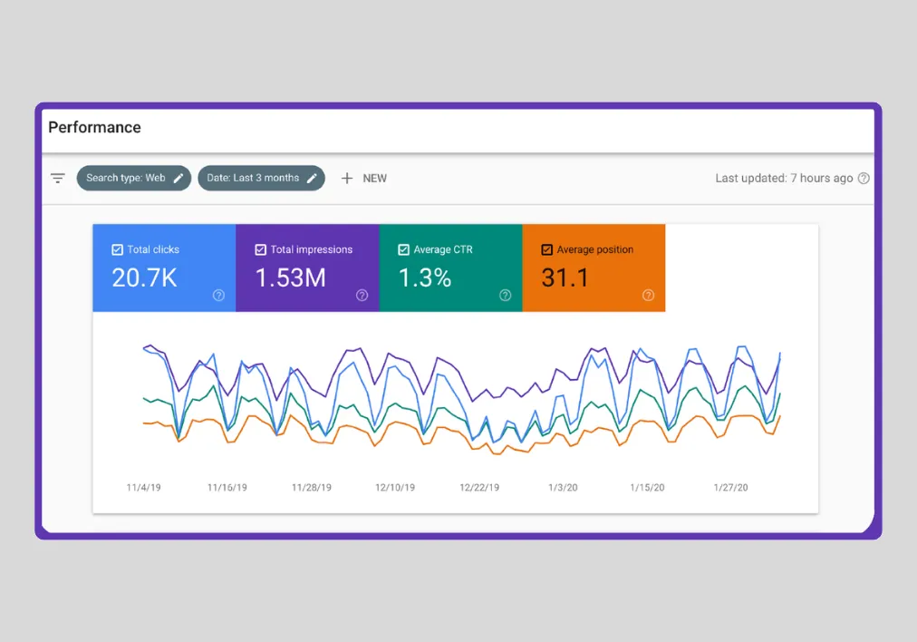
Task: Uncheck the Total clicks checkbox
Action: coord(117,249)
